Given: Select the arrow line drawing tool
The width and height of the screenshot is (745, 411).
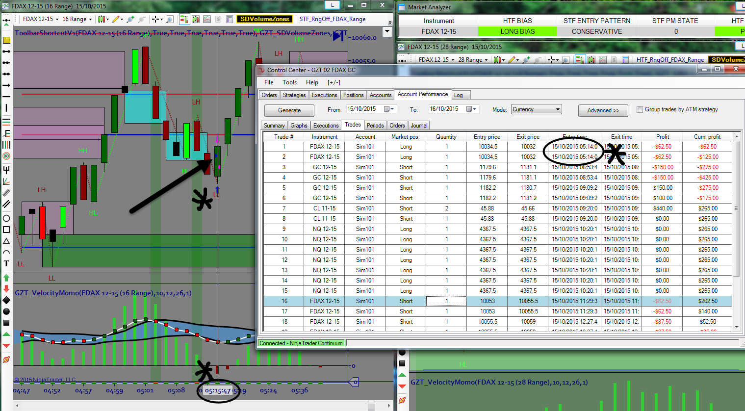Looking at the screenshot, I should (x=6, y=85).
